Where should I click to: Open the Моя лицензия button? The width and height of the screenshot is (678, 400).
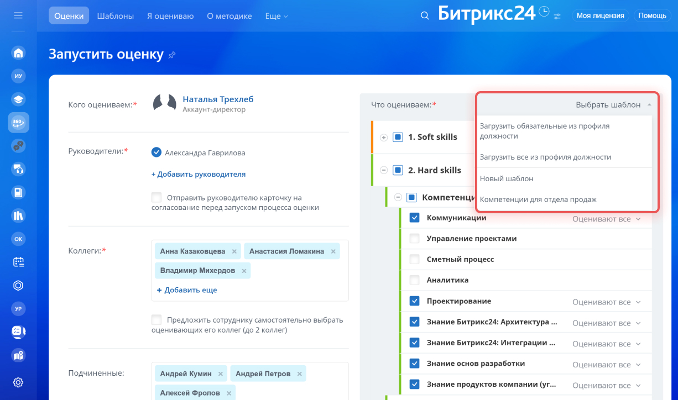[x=600, y=15]
